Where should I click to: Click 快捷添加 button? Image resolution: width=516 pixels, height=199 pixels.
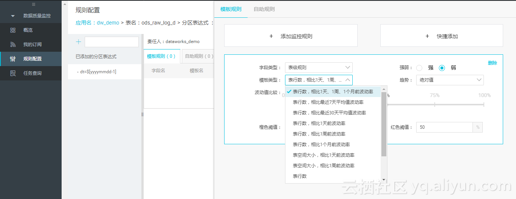[442, 36]
